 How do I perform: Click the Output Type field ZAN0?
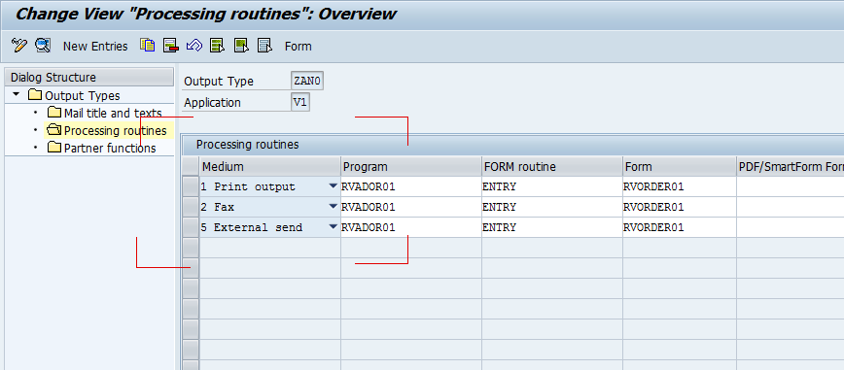(307, 82)
